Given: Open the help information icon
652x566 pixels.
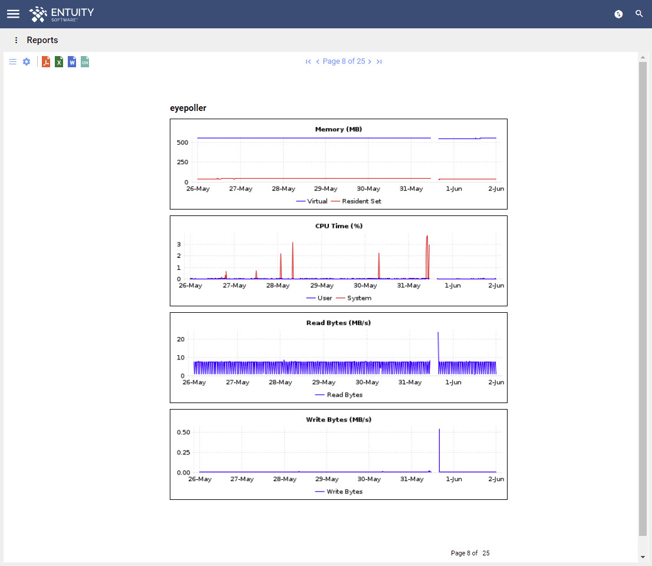Looking at the screenshot, I should click(618, 14).
